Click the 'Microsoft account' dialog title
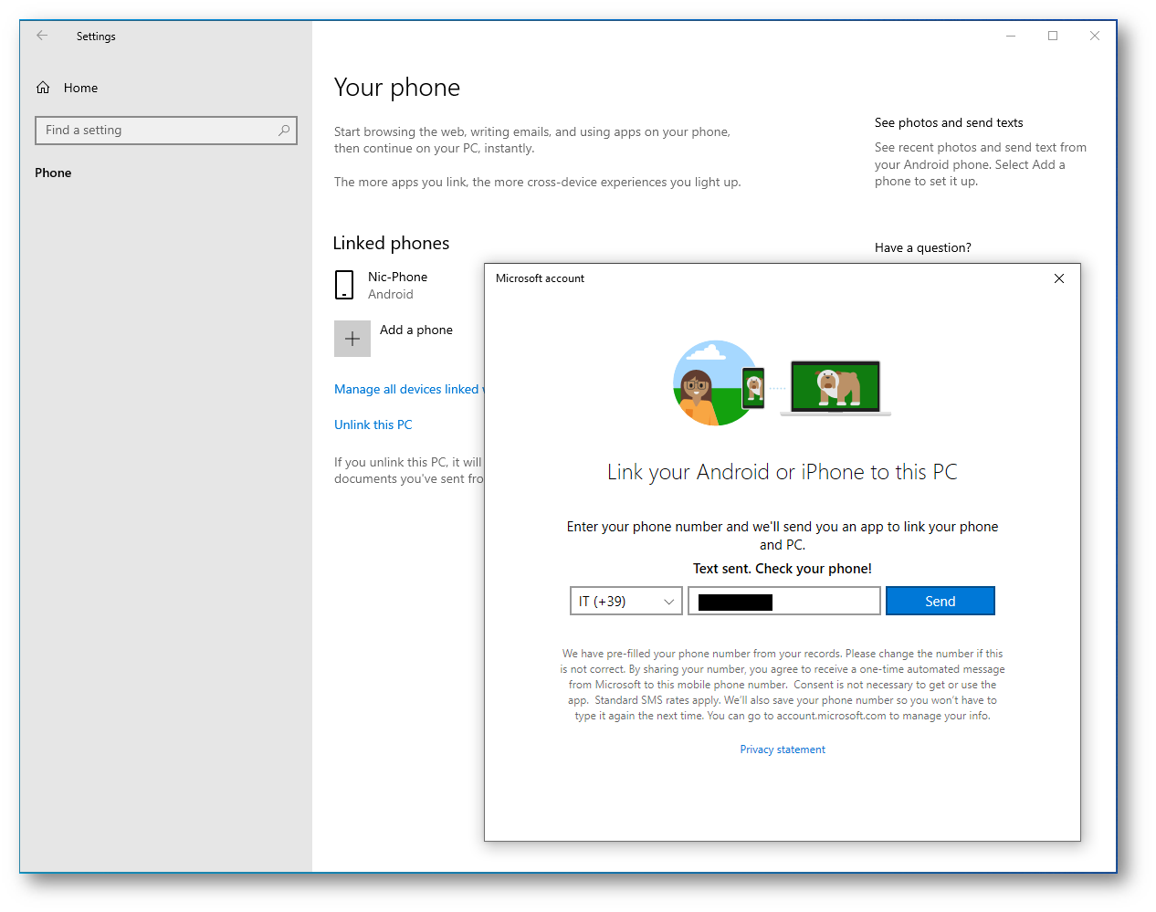This screenshot has height=912, width=1156. pos(540,278)
